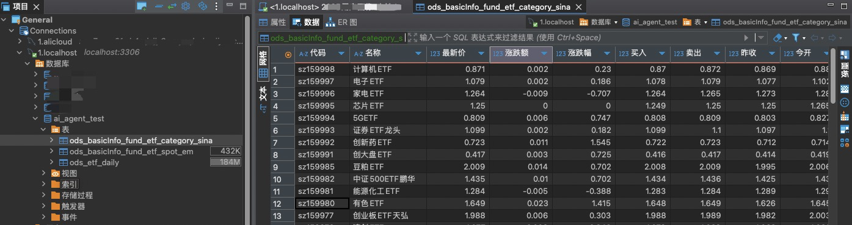Collapse the 1.localhost connection node
This screenshot has width=852, height=225.
[20, 52]
